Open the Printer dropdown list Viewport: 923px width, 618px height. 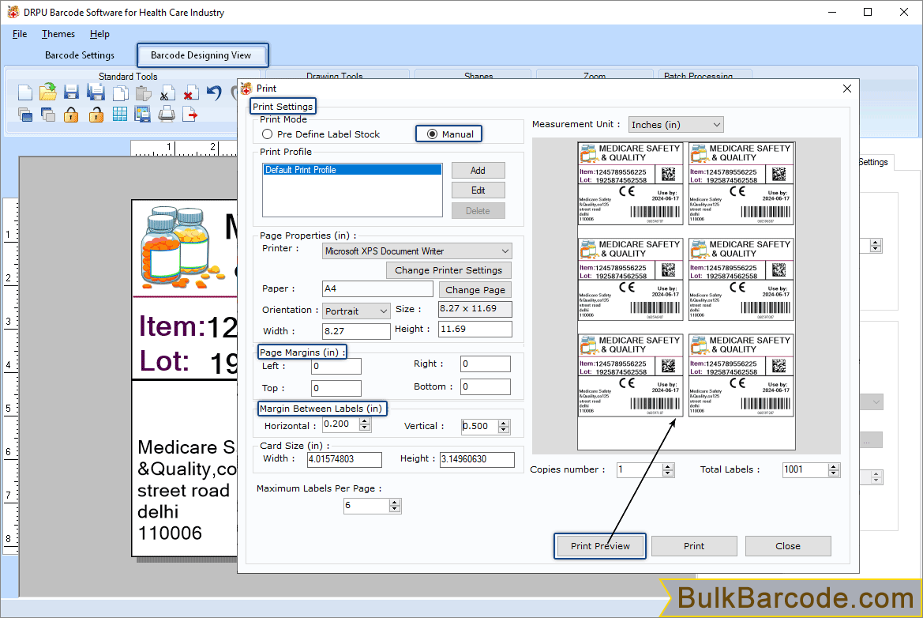pos(418,251)
